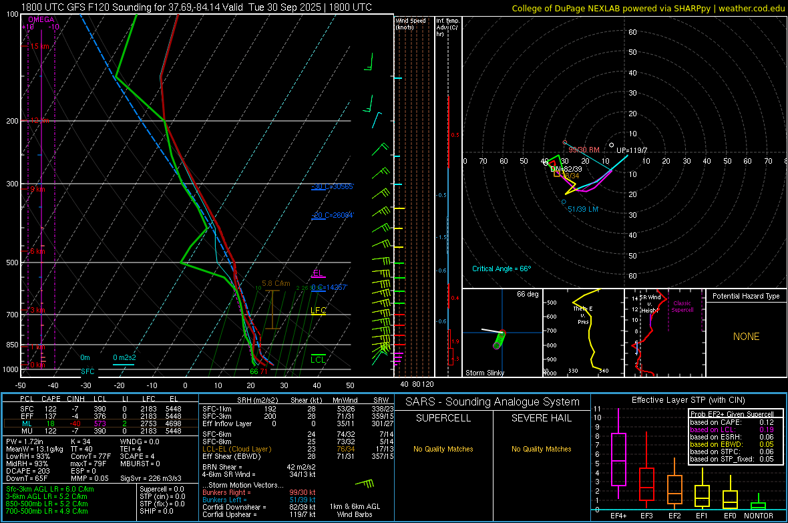The width and height of the screenshot is (788, 523).
Task: Click the orange 'LCL-EL (Cloud Layer)' row
Action: pos(298,449)
